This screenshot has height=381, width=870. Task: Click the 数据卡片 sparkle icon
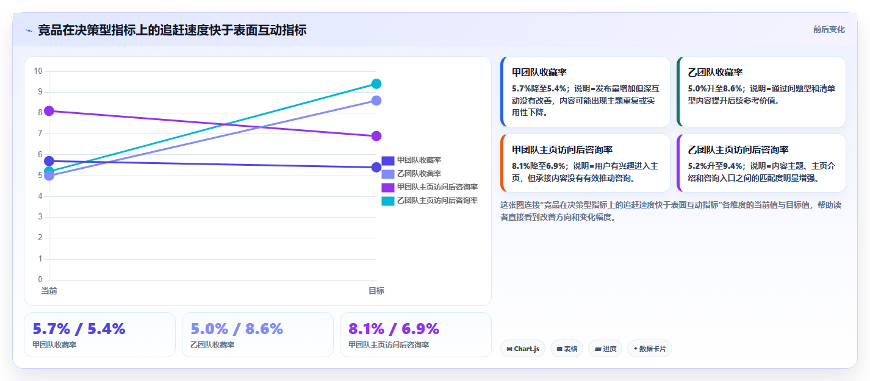[636, 349]
